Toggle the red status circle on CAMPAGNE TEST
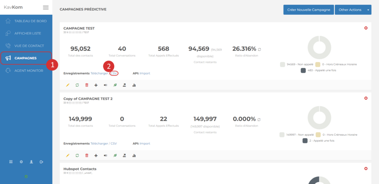 click(366, 28)
